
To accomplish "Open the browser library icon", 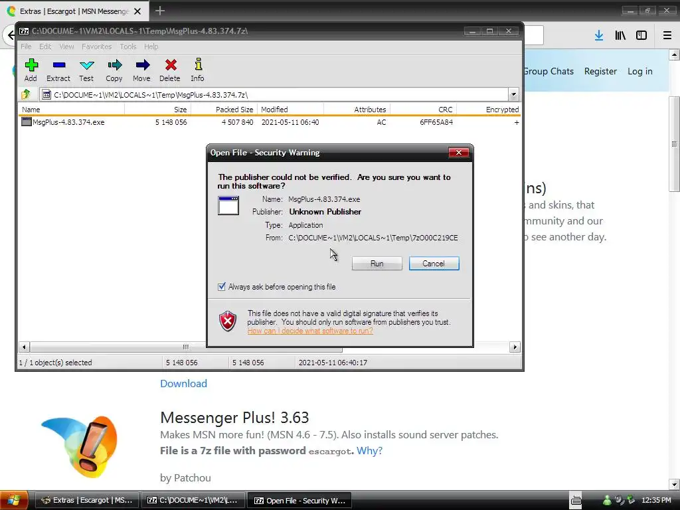I will (620, 36).
